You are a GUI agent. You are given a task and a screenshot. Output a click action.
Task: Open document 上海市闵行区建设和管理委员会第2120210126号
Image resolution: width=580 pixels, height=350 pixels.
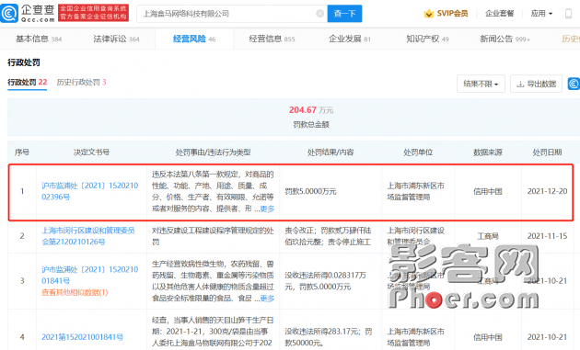88,236
